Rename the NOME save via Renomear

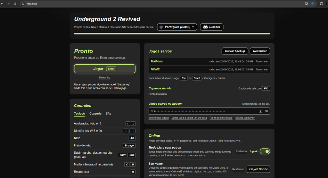click(262, 69)
